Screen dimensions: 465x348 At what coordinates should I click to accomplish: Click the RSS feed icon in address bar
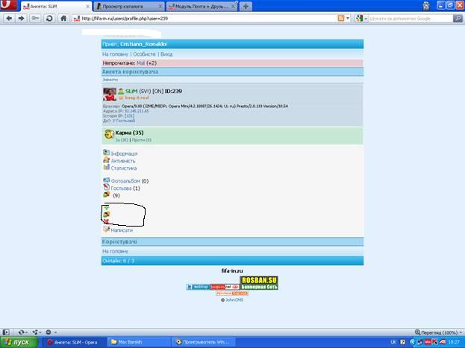[341, 19]
